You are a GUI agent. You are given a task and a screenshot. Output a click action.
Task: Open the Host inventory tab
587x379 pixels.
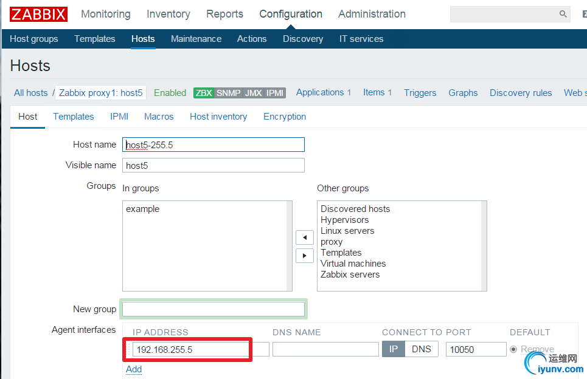tap(218, 117)
